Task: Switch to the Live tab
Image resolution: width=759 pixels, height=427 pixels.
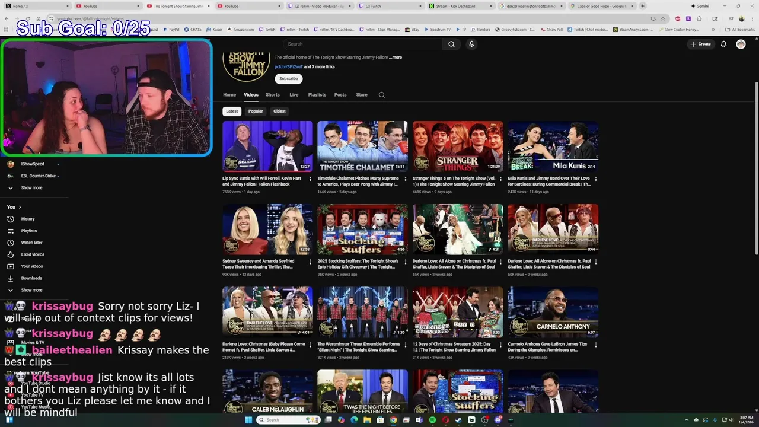Action: click(294, 95)
